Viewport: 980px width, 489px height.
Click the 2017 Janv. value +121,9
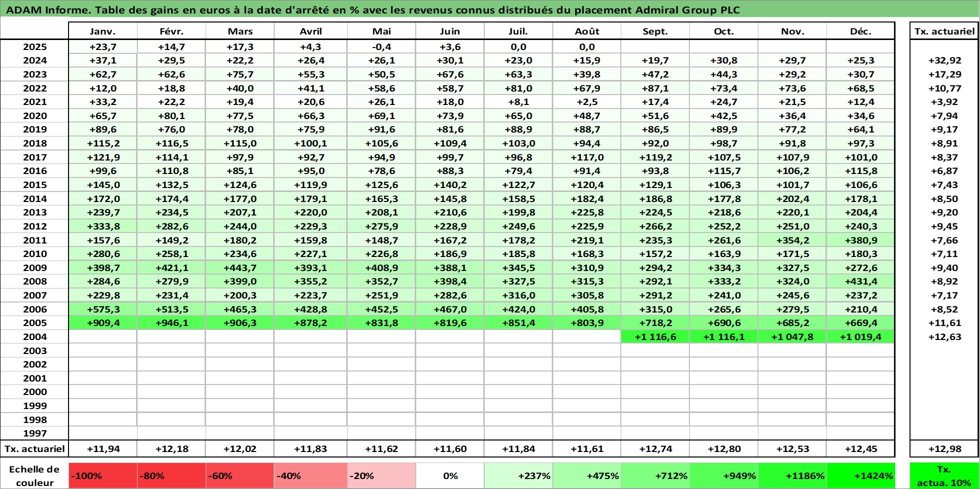[x=103, y=157]
